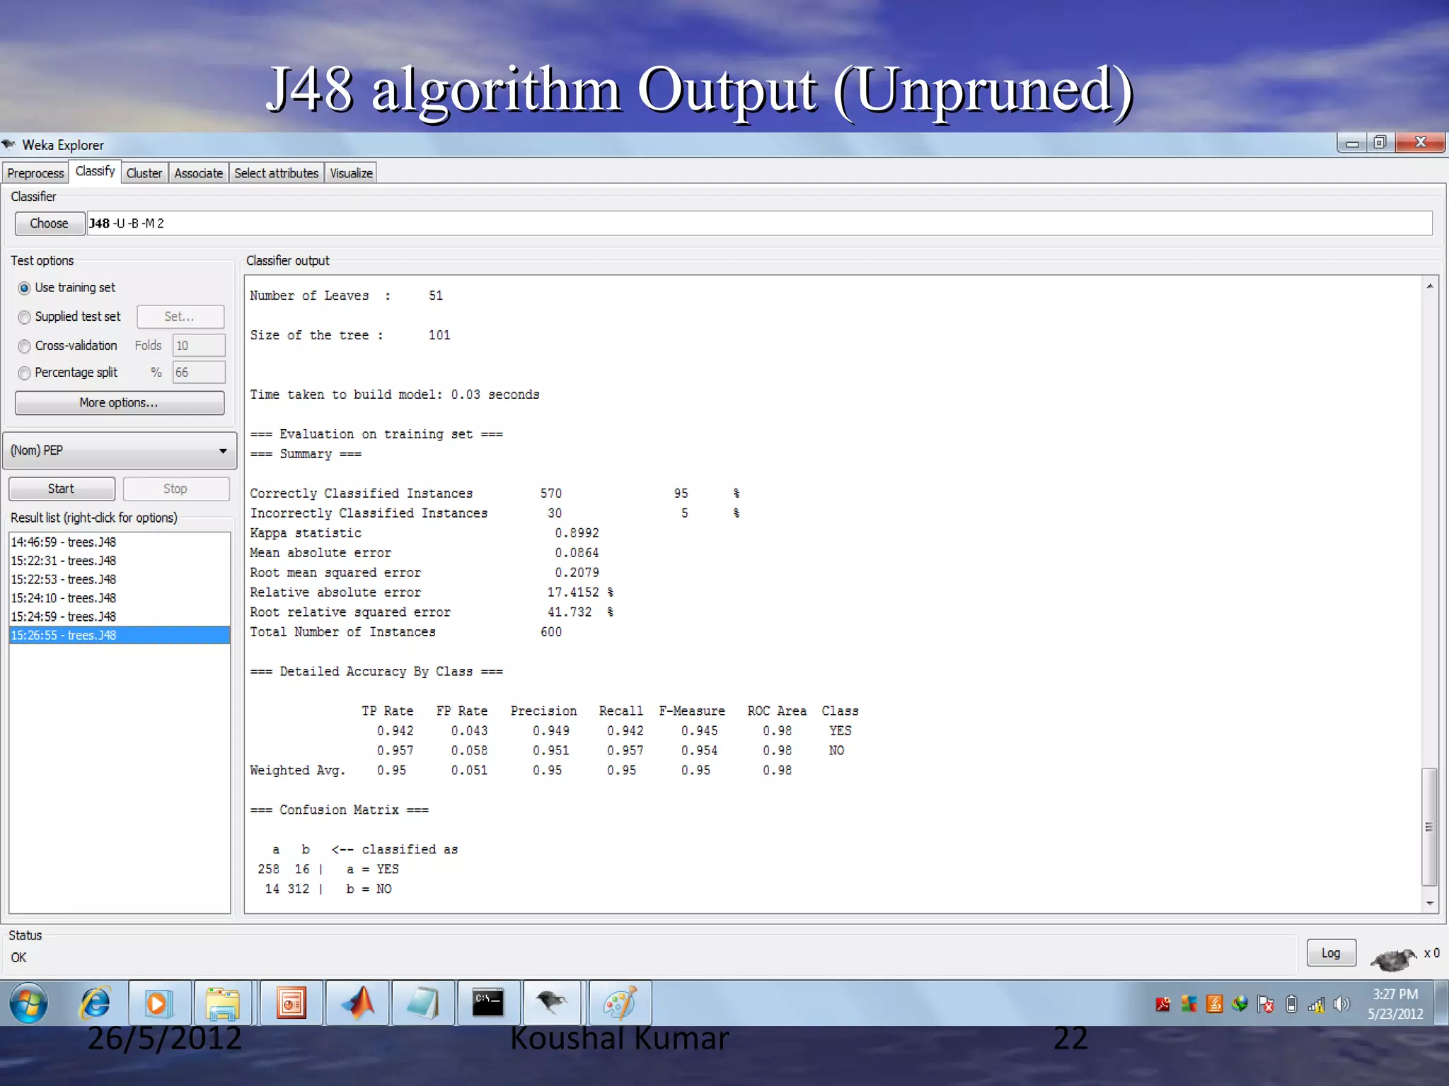Click the Weka bird status icon near Log
This screenshot has width=1449, height=1086.
(x=1393, y=959)
